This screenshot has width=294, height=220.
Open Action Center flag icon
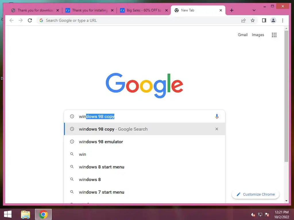pyautogui.click(x=267, y=215)
